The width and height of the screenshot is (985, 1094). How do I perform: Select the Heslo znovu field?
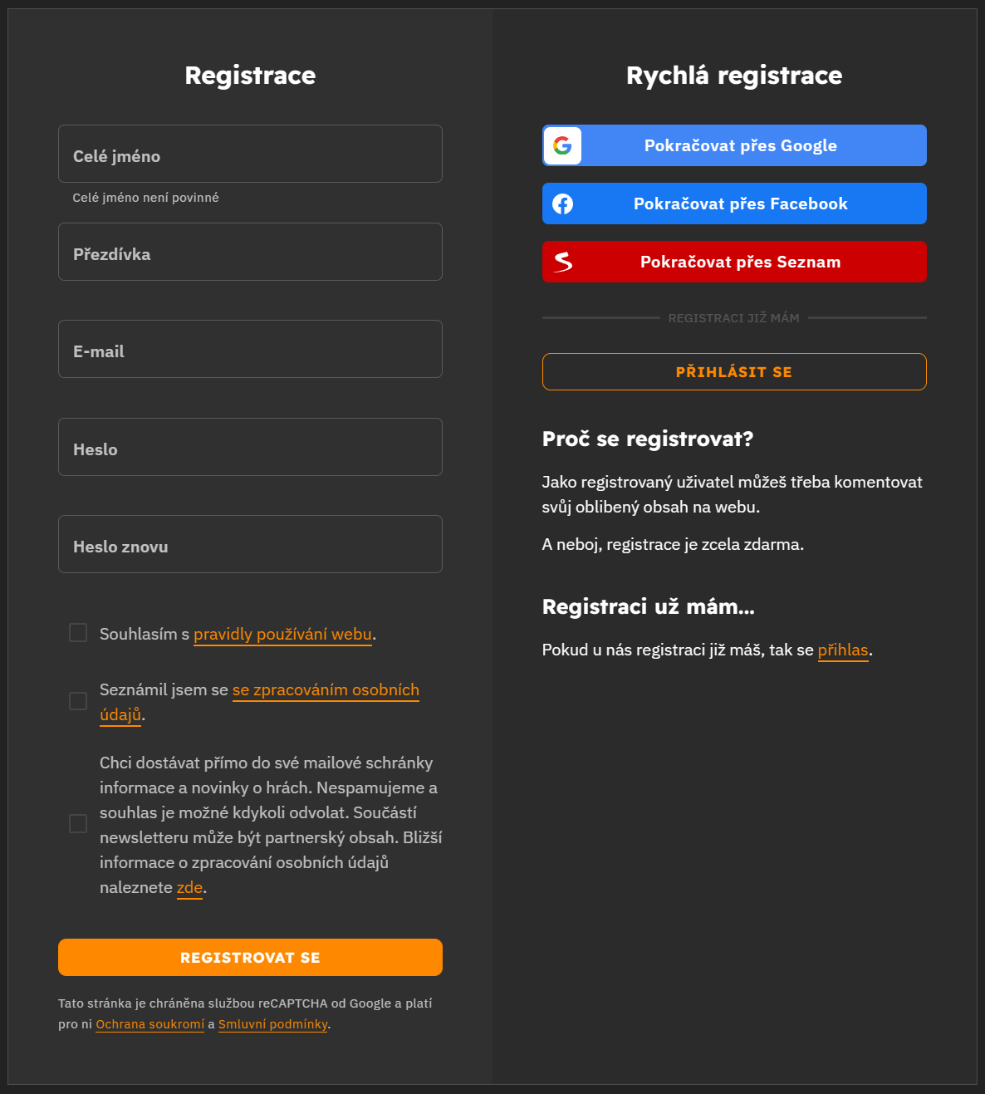click(250, 544)
